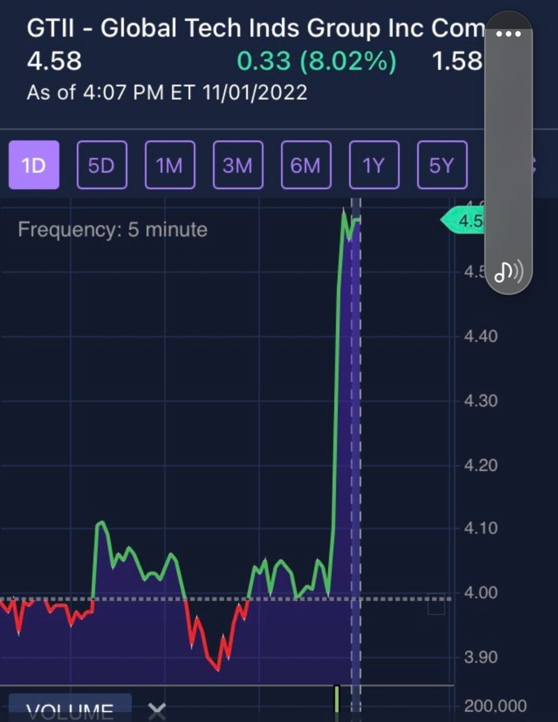
Task: Tap the 4.40 axis label
Action: (481, 336)
